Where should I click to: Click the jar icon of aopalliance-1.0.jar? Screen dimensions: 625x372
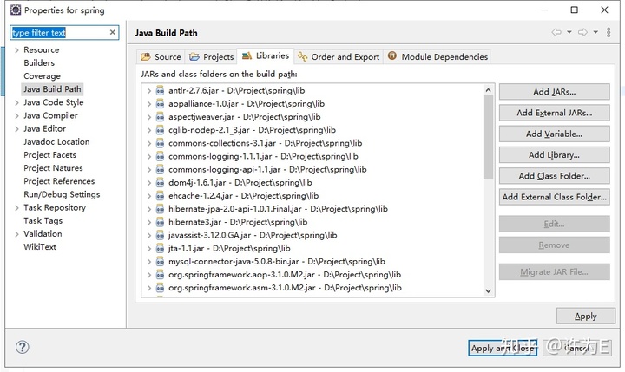click(x=160, y=104)
